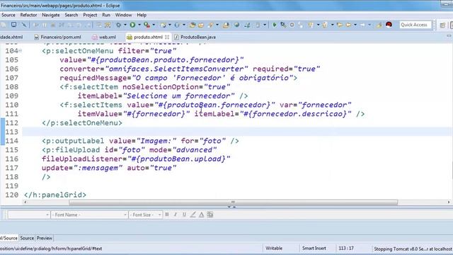
Task: Toggle Italic formatting button
Action: coord(176,215)
